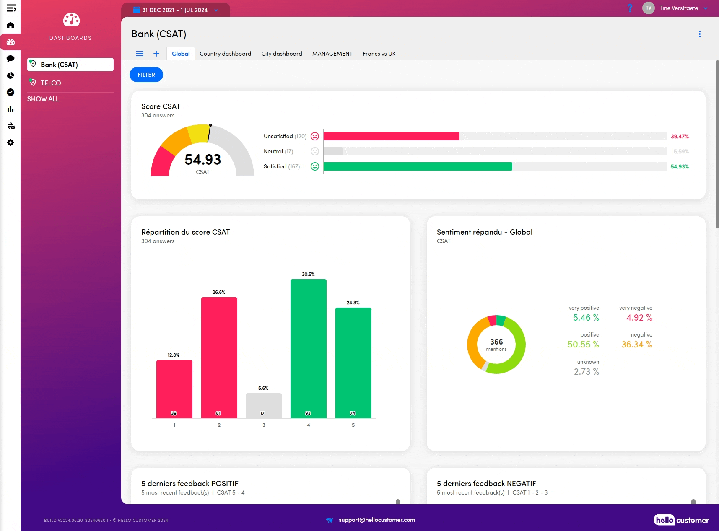Click the support@hellocustomer.com link

tap(376, 520)
